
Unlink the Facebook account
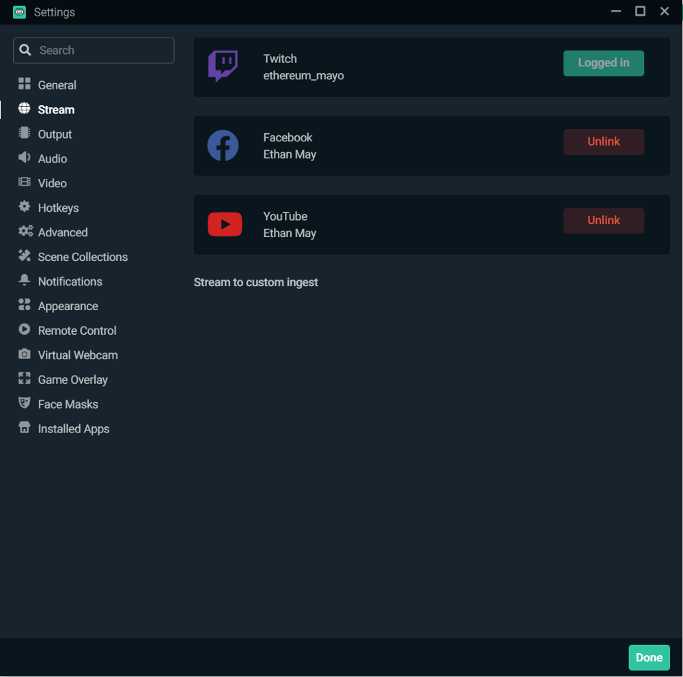pos(603,142)
